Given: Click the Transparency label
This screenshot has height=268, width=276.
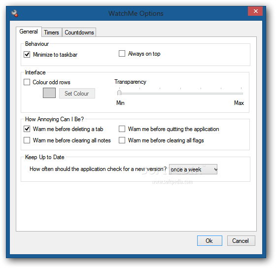Looking at the screenshot, I should click(x=130, y=82).
